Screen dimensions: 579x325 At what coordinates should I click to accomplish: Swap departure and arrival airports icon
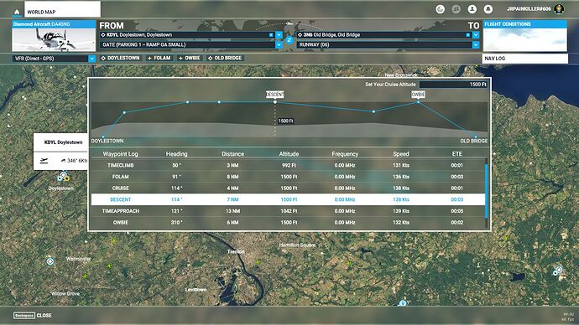pos(289,40)
